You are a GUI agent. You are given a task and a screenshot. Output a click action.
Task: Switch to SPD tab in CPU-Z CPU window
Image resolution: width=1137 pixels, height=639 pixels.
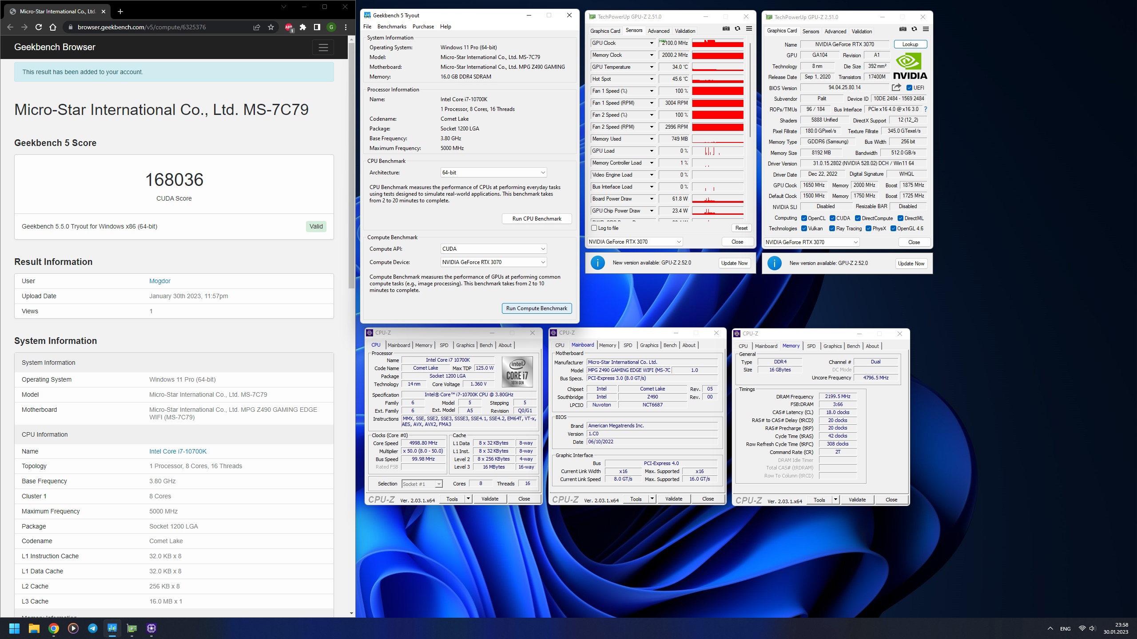point(444,345)
